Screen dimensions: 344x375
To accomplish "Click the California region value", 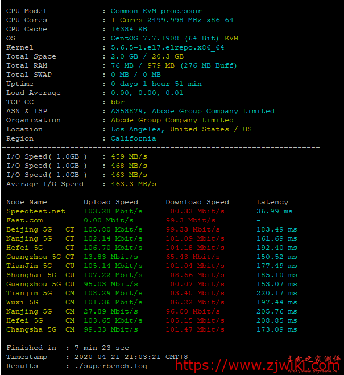I will click(133, 138).
